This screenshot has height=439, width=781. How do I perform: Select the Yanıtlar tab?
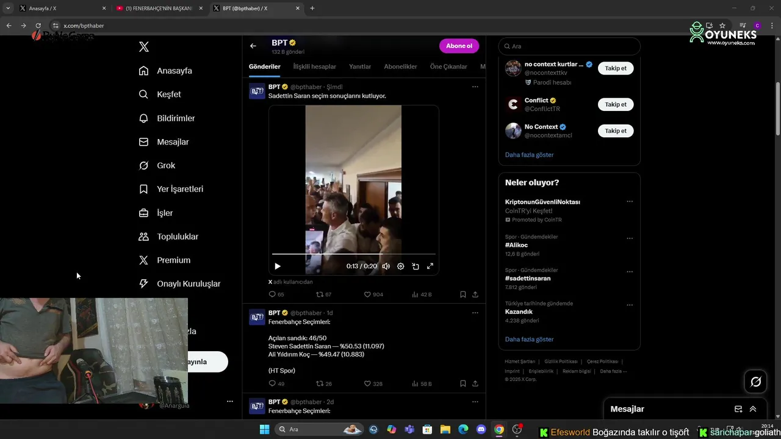pyautogui.click(x=360, y=66)
